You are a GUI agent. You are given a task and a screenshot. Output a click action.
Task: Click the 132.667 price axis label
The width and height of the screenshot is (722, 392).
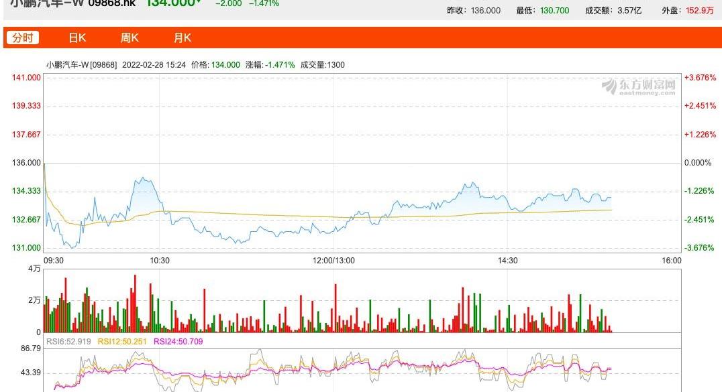[x=26, y=220]
